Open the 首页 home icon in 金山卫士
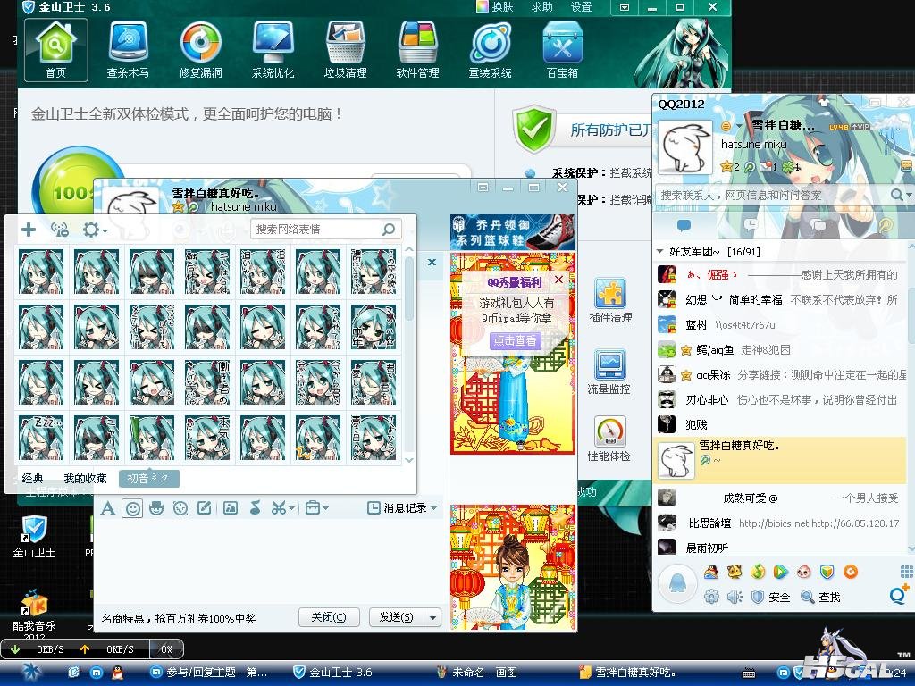Screen dimensions: 915x686 click(x=56, y=50)
